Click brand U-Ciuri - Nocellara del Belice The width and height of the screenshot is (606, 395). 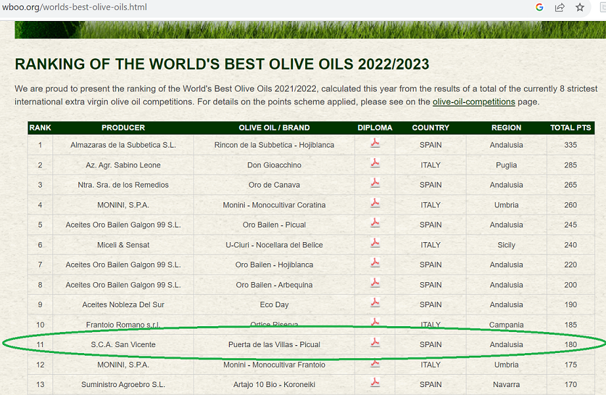tap(274, 245)
